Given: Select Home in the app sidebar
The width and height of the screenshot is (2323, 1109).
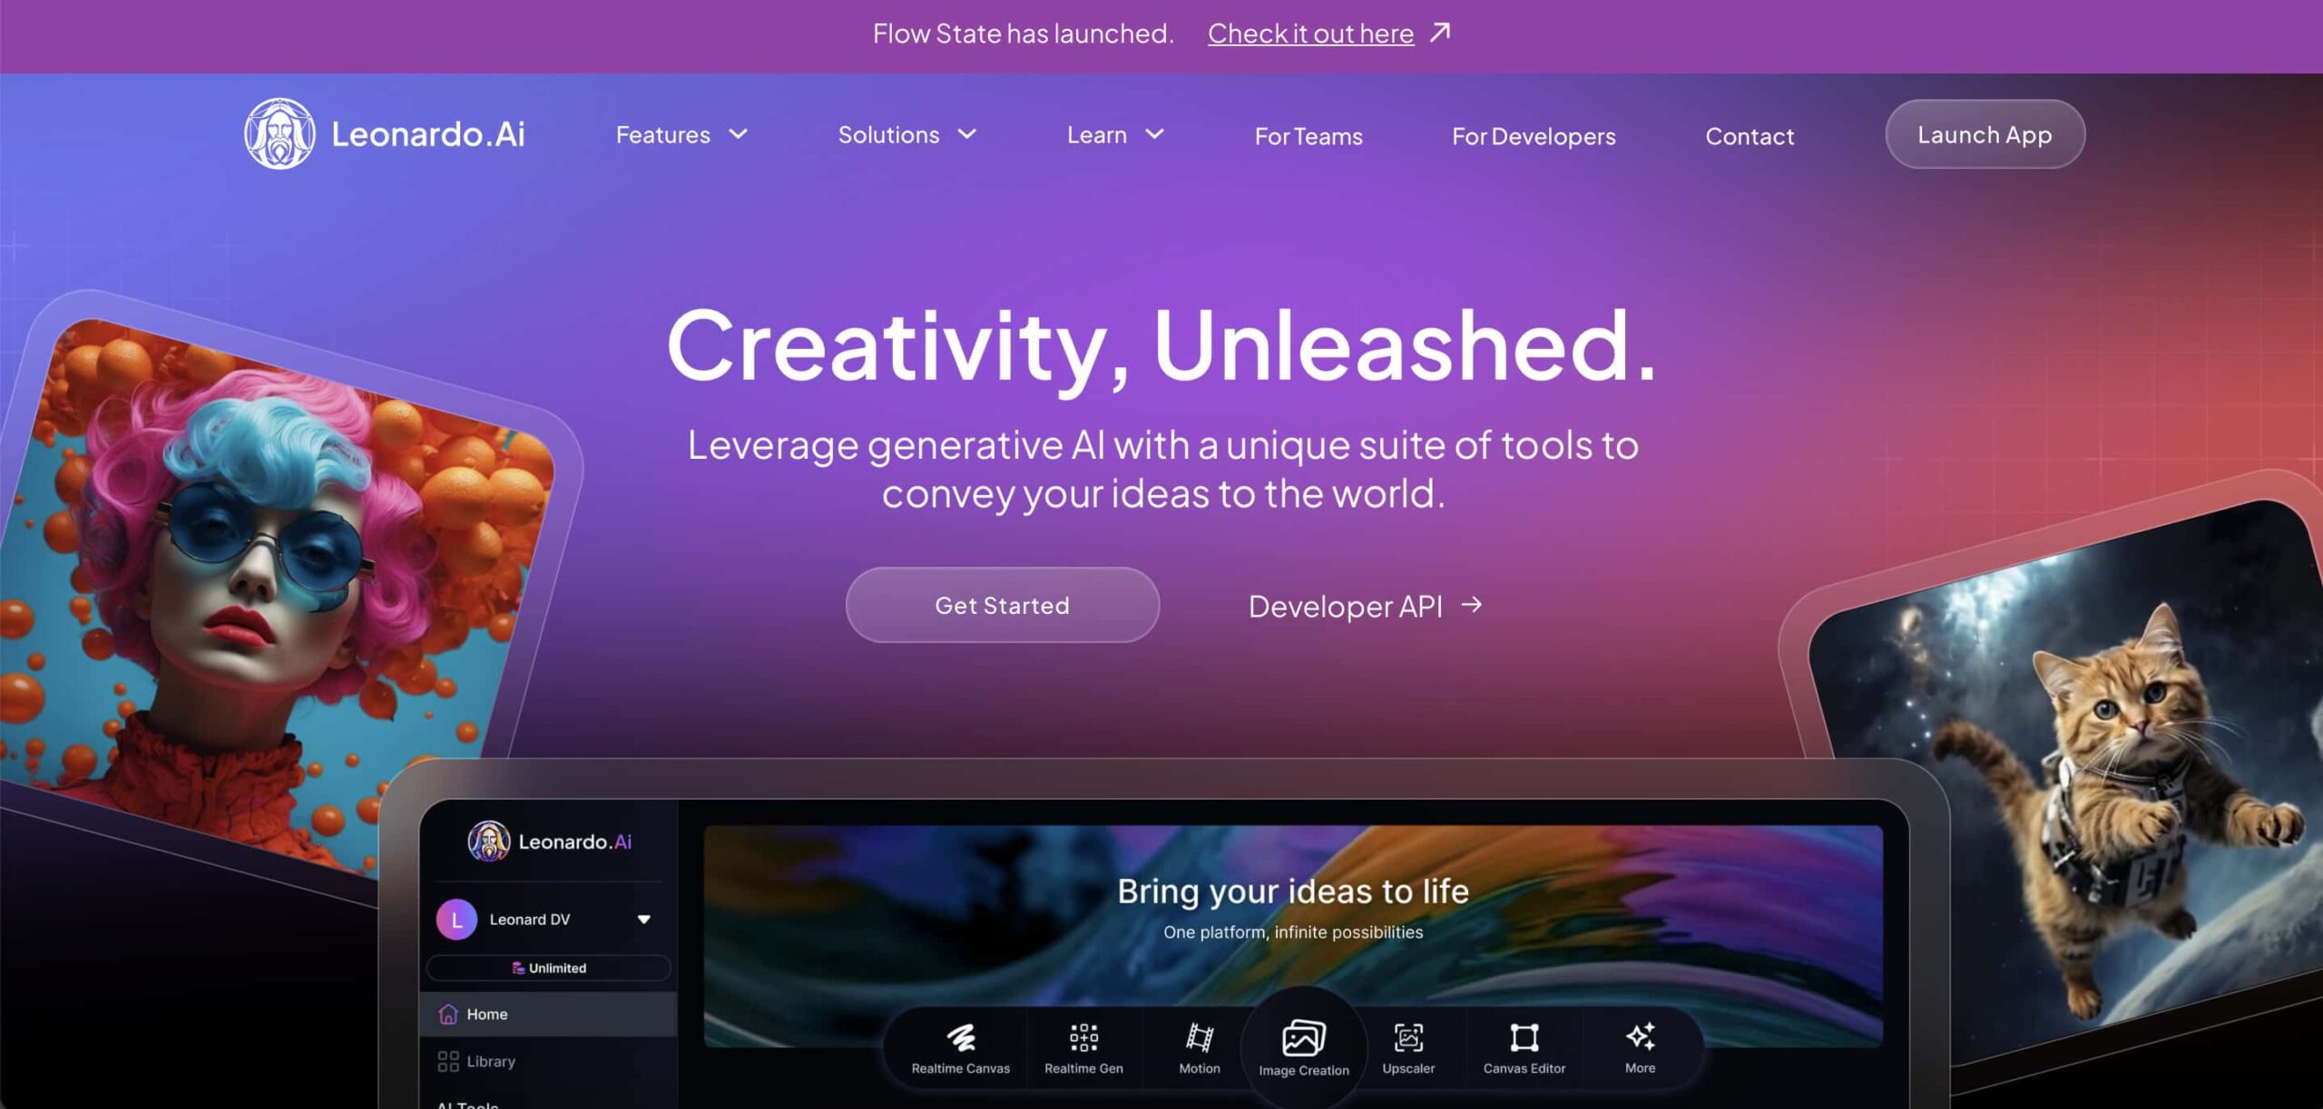Looking at the screenshot, I should coord(549,1014).
